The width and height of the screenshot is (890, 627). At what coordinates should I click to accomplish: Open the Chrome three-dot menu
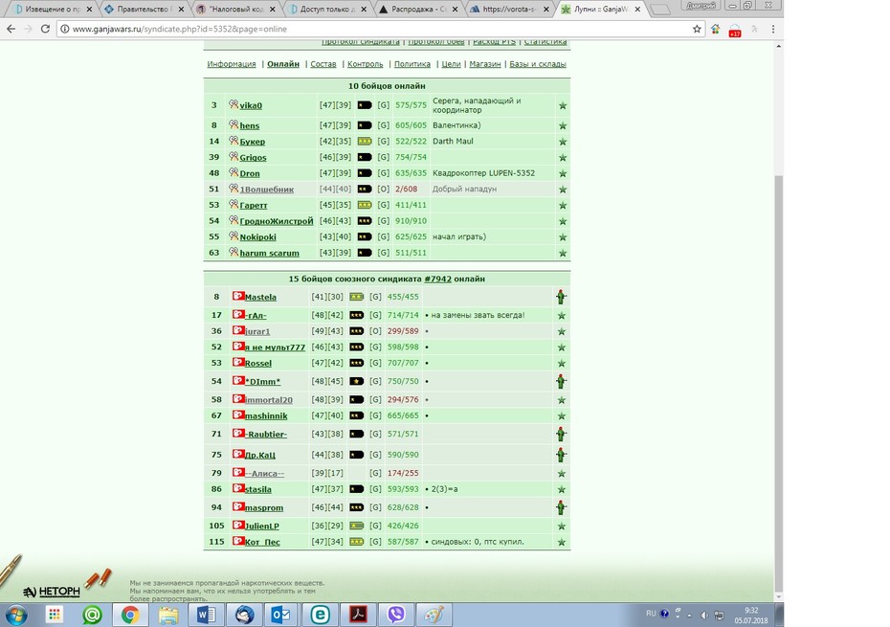(773, 29)
